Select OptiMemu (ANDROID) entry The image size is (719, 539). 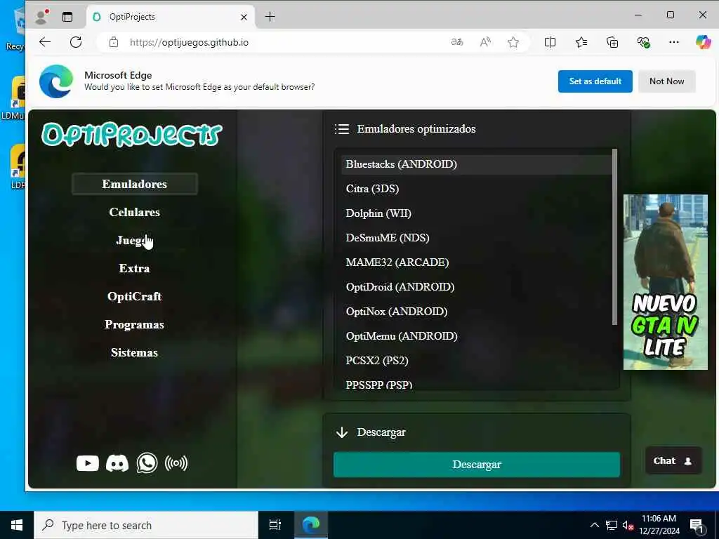pyautogui.click(x=476, y=336)
